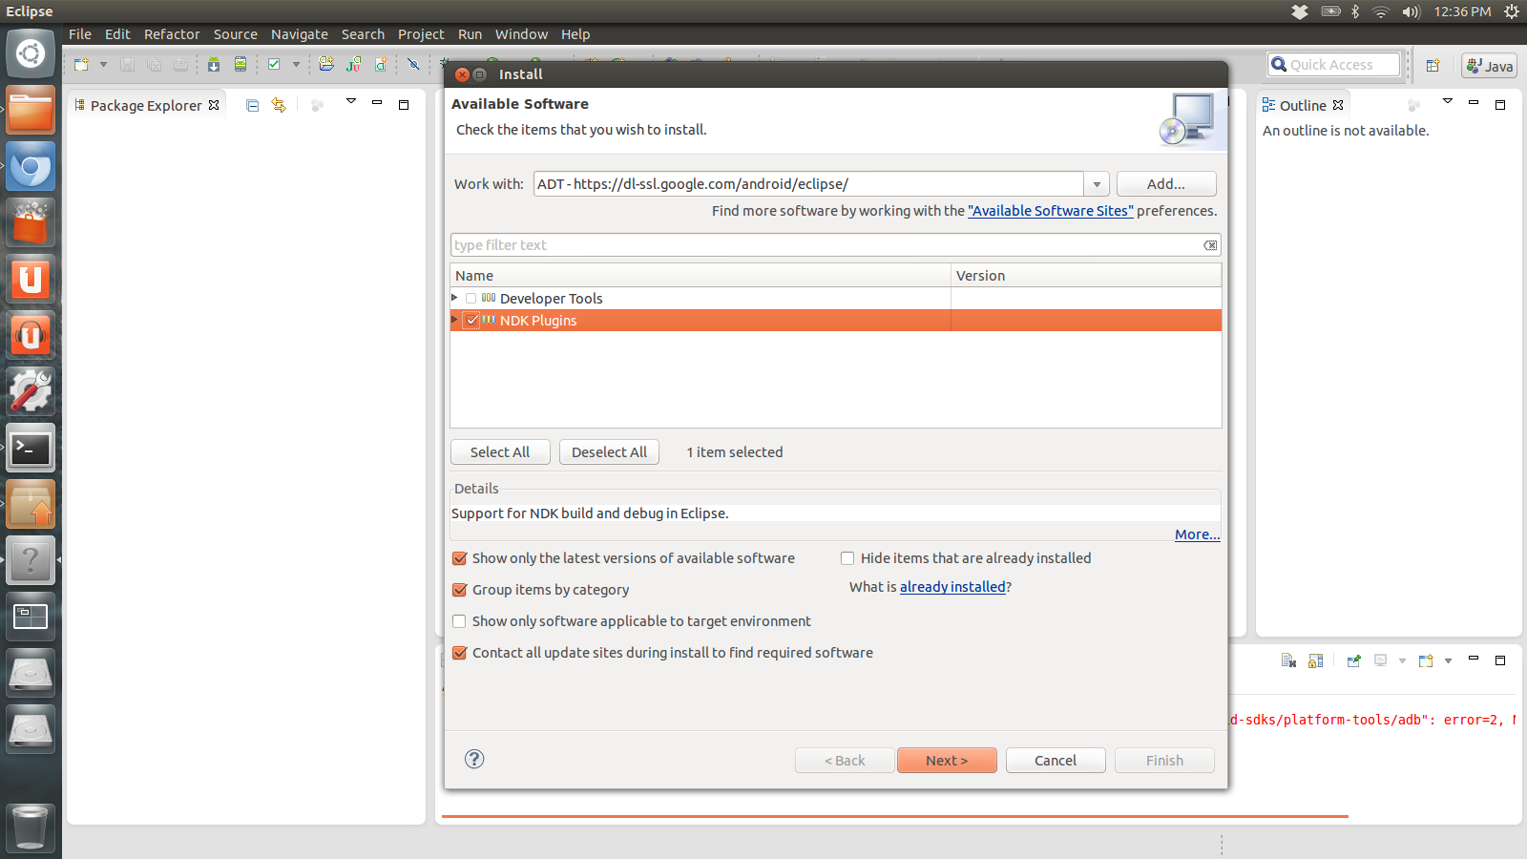Click the Deselect All button

click(609, 451)
